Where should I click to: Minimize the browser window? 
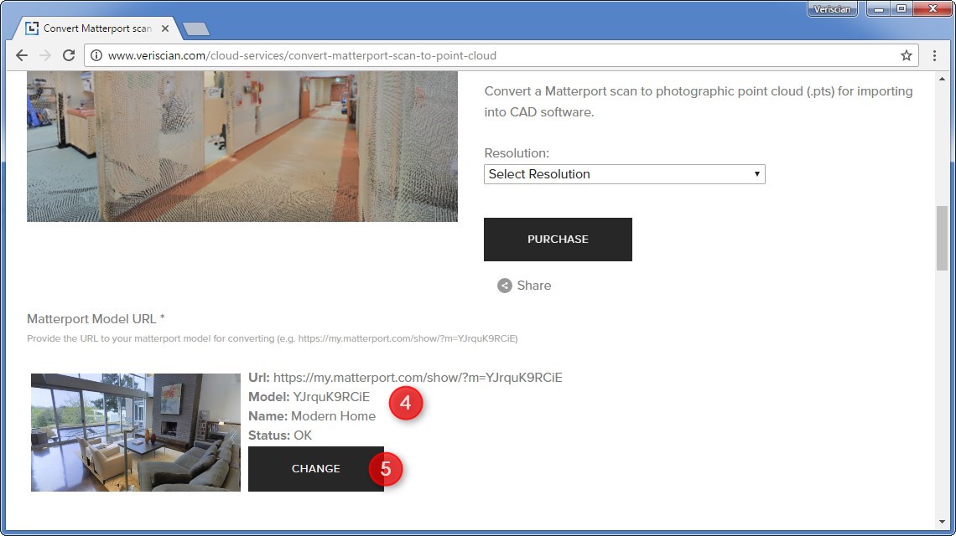point(879,9)
